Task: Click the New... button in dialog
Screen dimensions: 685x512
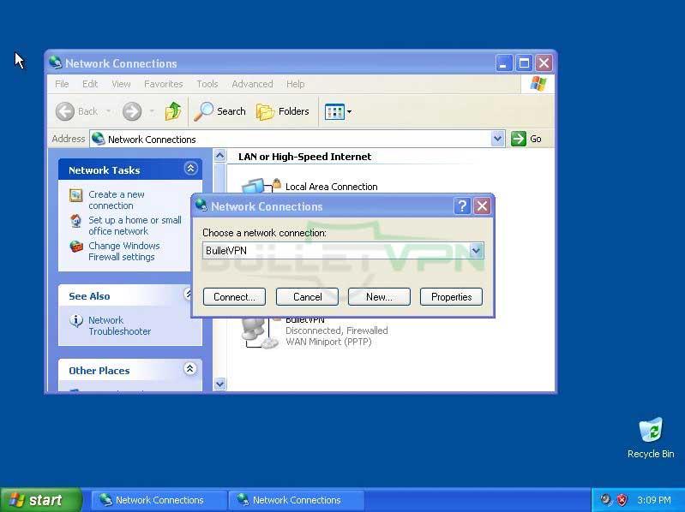Action: [379, 296]
